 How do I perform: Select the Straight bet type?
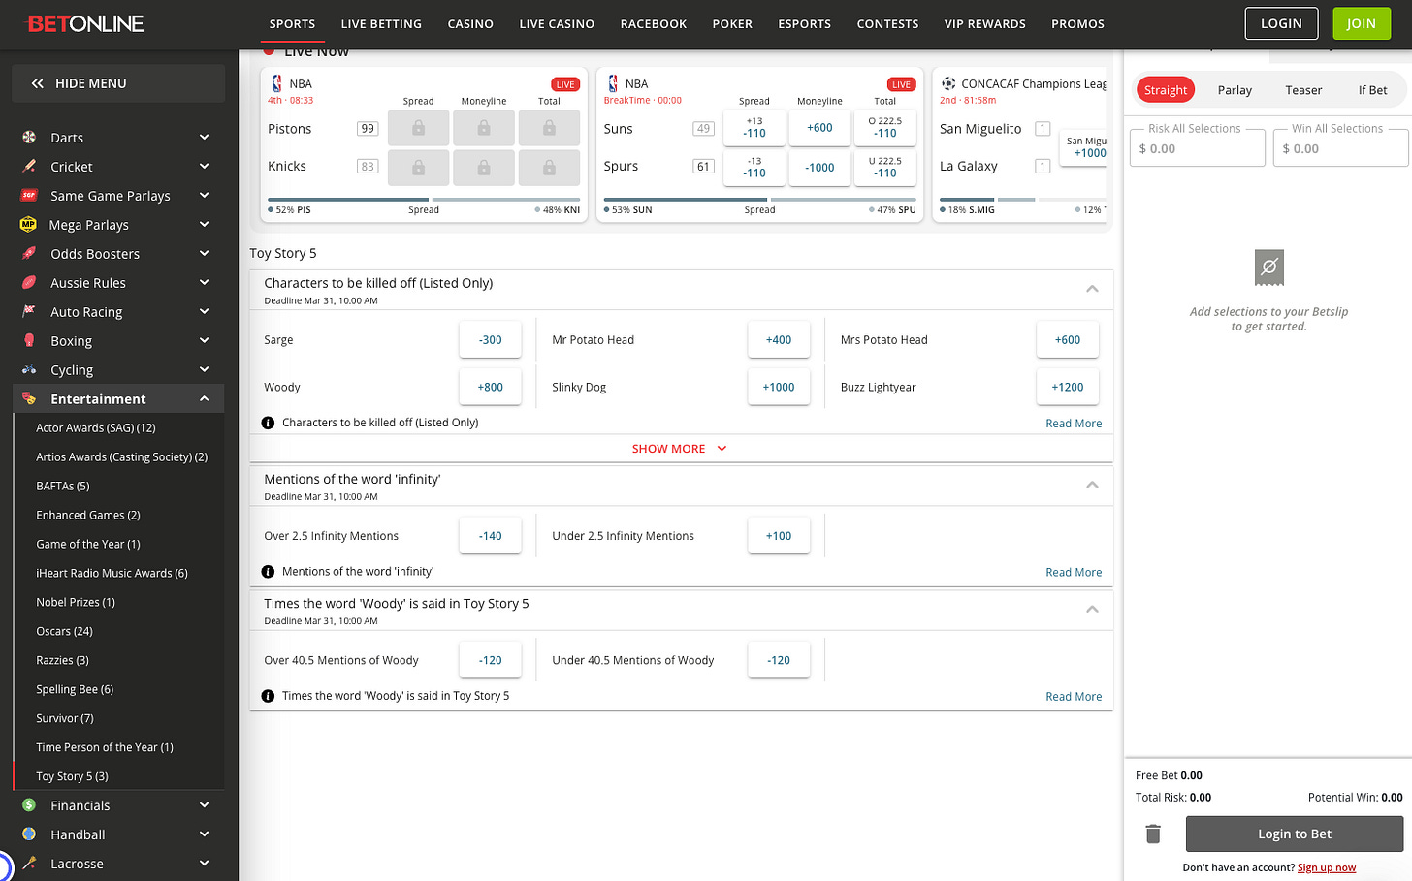point(1165,90)
